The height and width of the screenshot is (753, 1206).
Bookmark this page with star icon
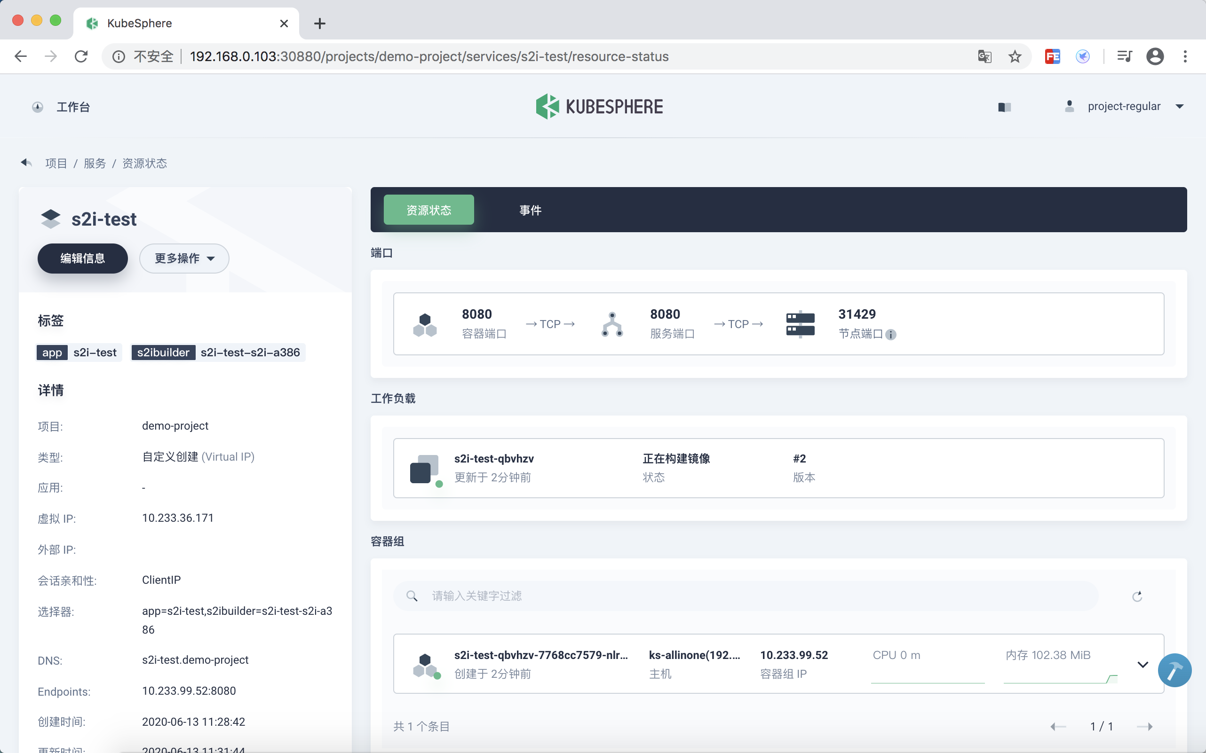[x=1015, y=56]
